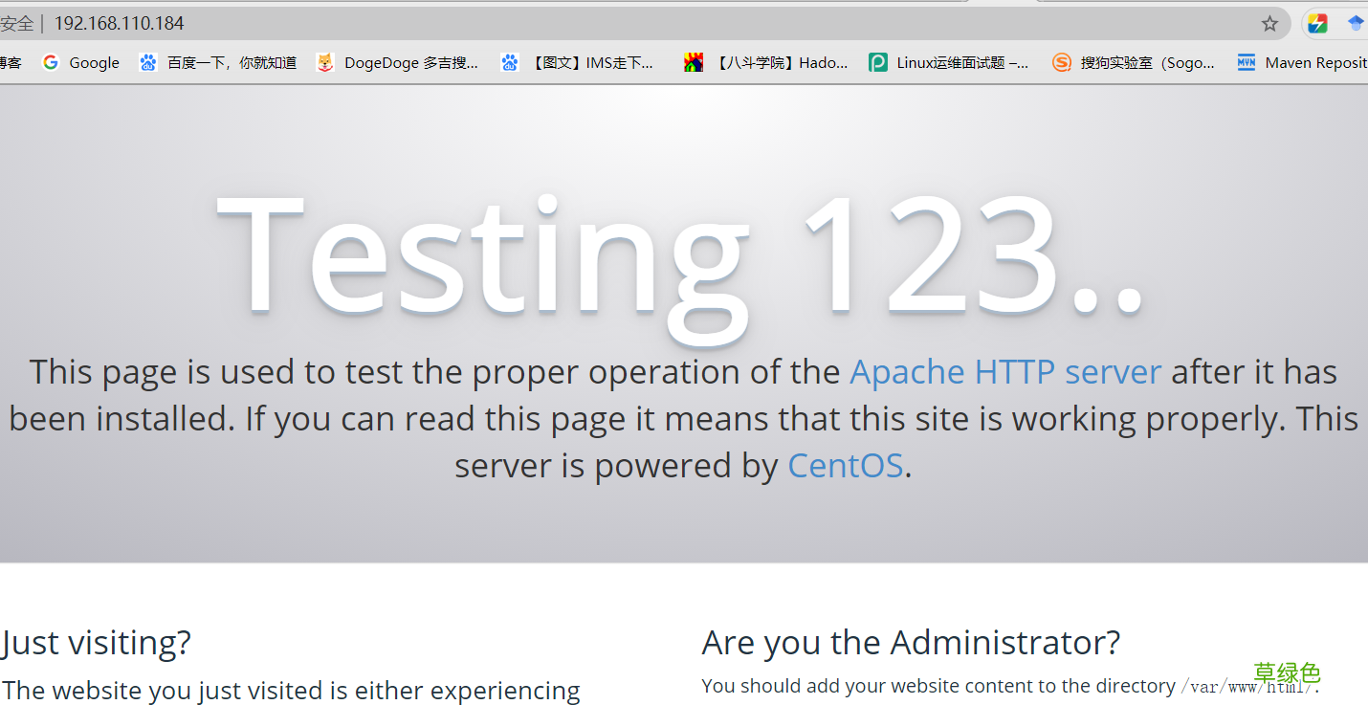The width and height of the screenshot is (1368, 705).
Task: Click the Apache HTTP server link
Action: pos(1005,371)
